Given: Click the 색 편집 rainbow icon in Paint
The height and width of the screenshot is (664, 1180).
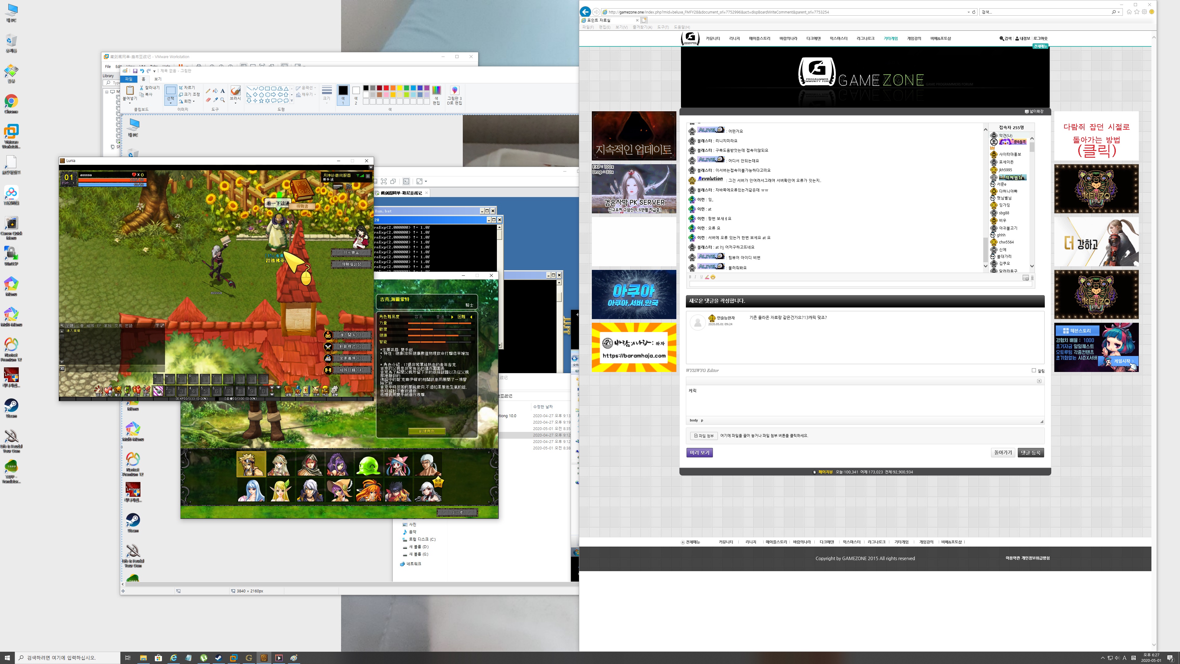Looking at the screenshot, I should (436, 90).
